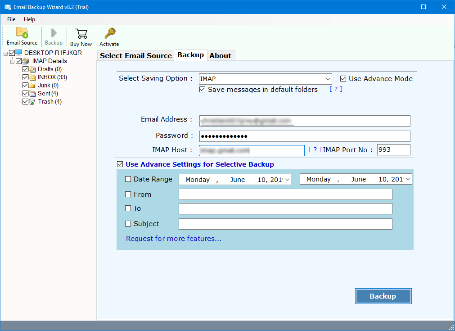Open Request for more features link

point(174,239)
